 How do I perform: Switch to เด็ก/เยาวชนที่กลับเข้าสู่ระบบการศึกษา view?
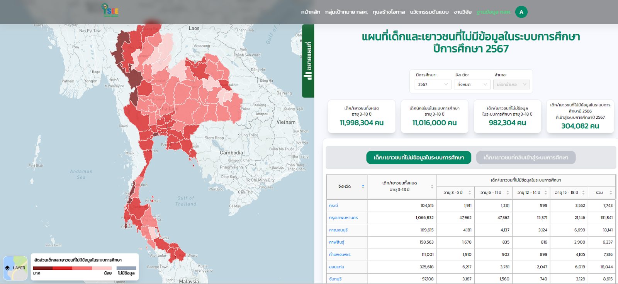click(526, 158)
